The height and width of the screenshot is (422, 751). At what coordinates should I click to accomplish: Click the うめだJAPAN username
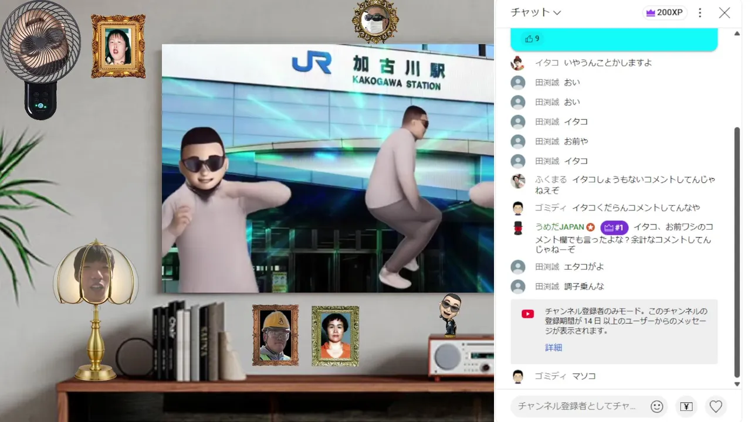[559, 227]
